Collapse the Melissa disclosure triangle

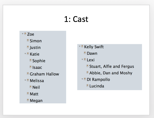click(25, 80)
